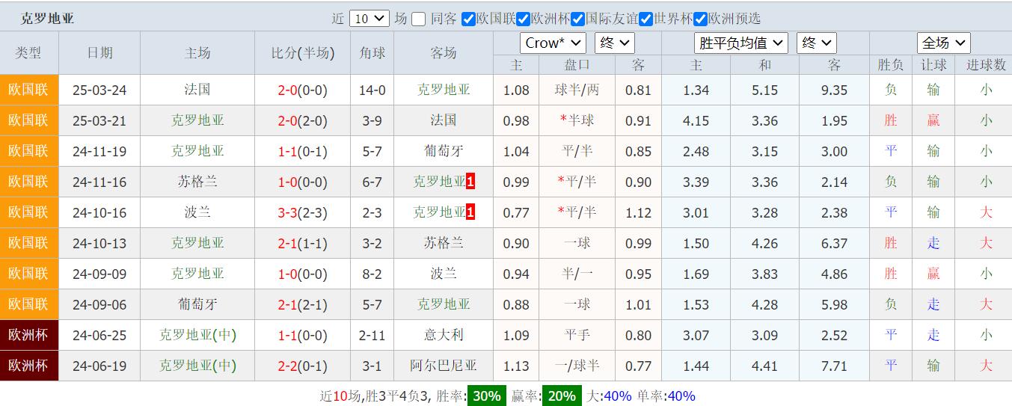Viewport: 1012px width, 406px height.
Task: Click the dark red 欧洲杯 badge for 24-06-19
Action: (28, 366)
